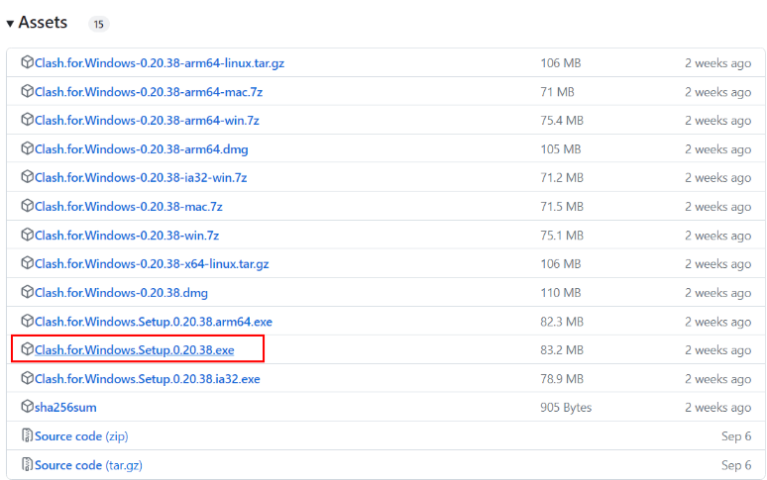Click the 71.2 MB size text
The image size is (767, 480).
click(x=562, y=177)
